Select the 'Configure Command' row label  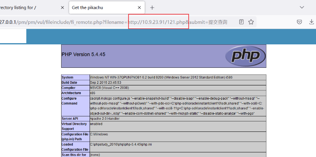pyautogui.click(x=69, y=101)
